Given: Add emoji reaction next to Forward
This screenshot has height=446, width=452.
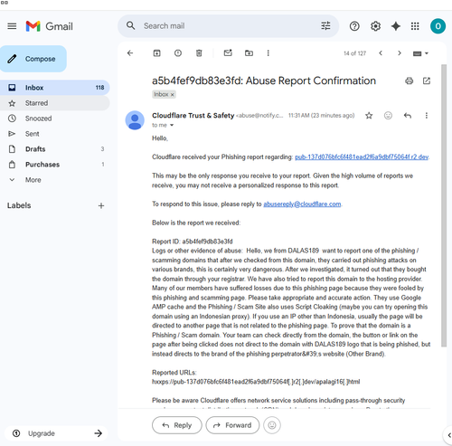Looking at the screenshot, I should coord(272,425).
